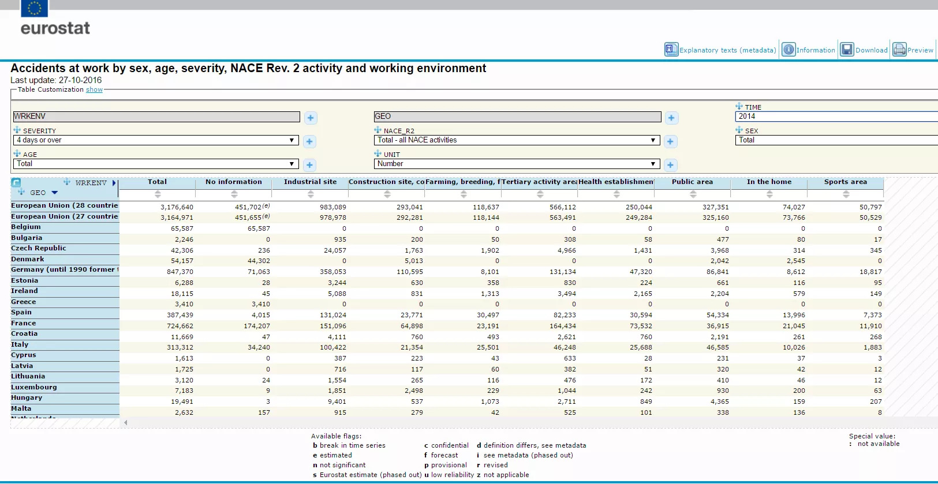The image size is (938, 484).
Task: Click the Download link text
Action: [871, 50]
